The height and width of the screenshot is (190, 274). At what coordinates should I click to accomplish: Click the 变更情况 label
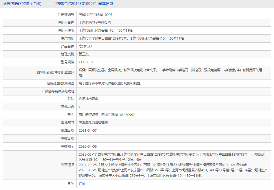click(x=67, y=165)
